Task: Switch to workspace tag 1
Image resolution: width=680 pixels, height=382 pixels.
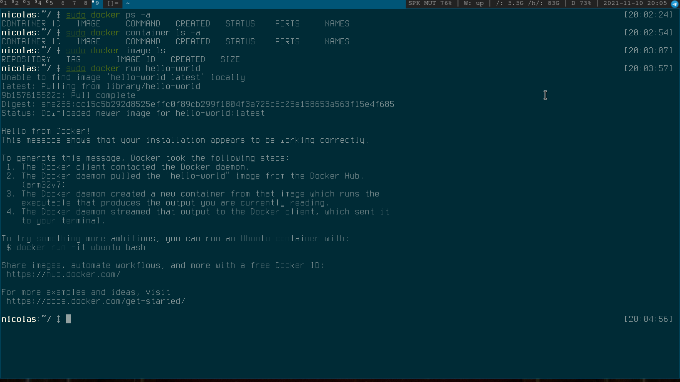Action: tap(5, 3)
